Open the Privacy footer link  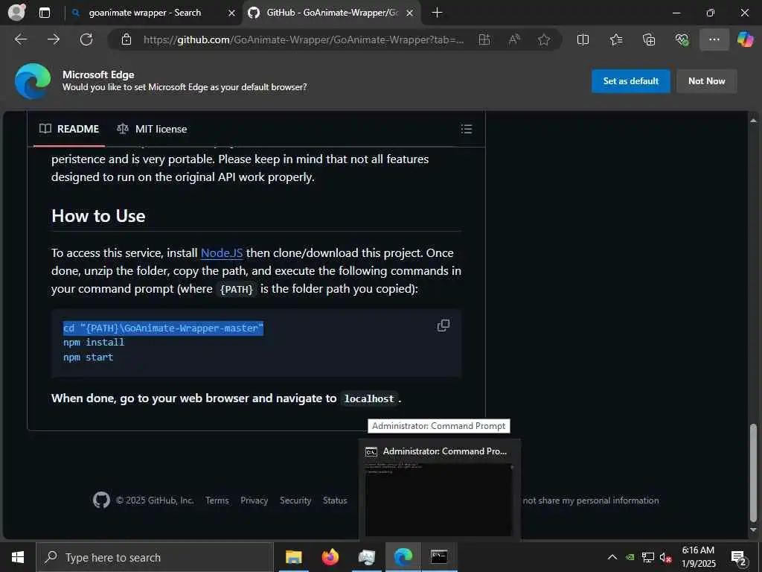[254, 500]
